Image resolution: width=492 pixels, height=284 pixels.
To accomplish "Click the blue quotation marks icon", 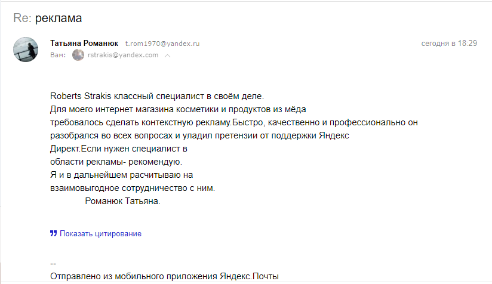I will 53,233.
